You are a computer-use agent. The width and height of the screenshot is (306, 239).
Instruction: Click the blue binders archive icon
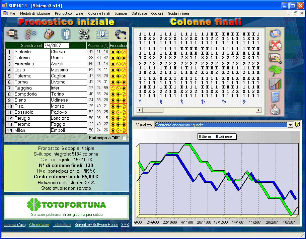click(x=66, y=34)
